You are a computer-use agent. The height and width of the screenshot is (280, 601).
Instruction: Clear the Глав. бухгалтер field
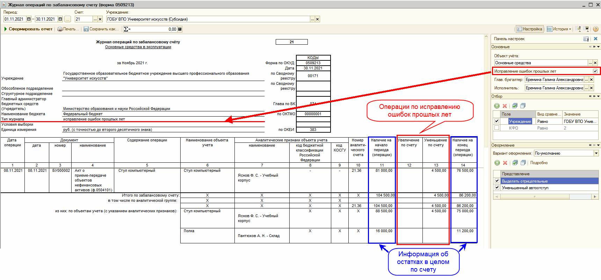coord(591,80)
